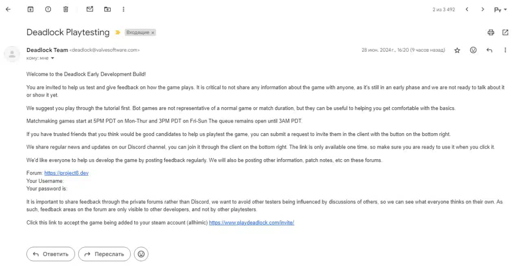Open message options three-dot menu
This screenshot has width=521, height=270.
pos(505,50)
